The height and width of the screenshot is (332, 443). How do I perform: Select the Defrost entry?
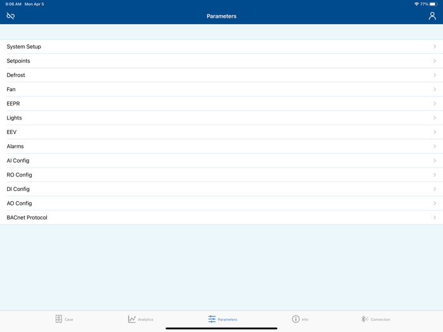(221, 75)
